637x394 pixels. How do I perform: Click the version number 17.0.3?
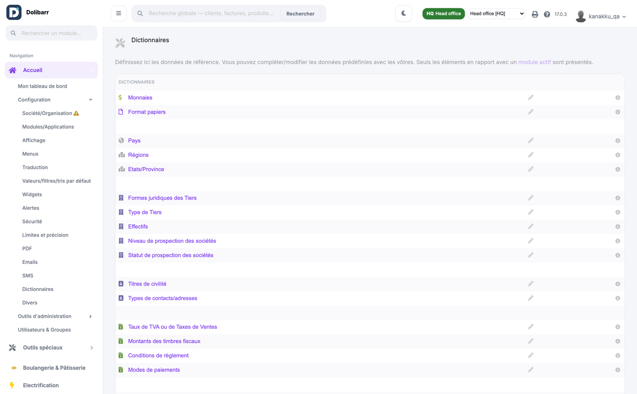point(561,15)
